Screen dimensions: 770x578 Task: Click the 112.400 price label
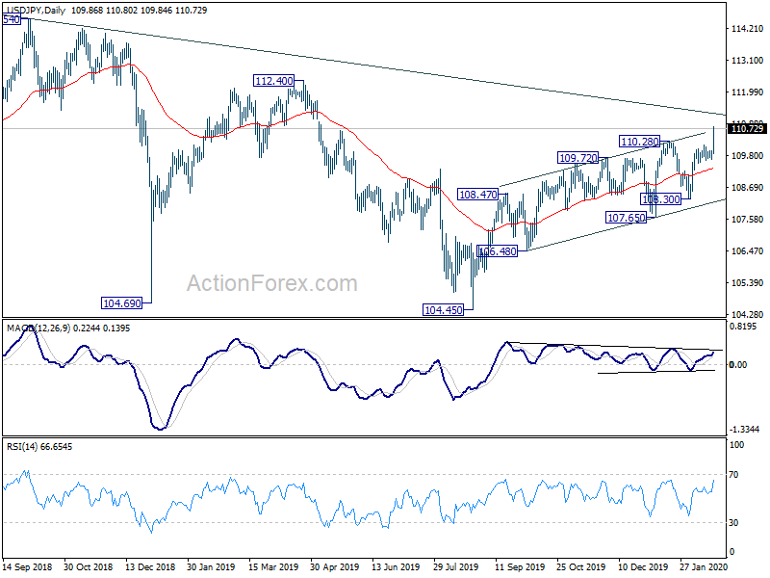click(x=274, y=81)
